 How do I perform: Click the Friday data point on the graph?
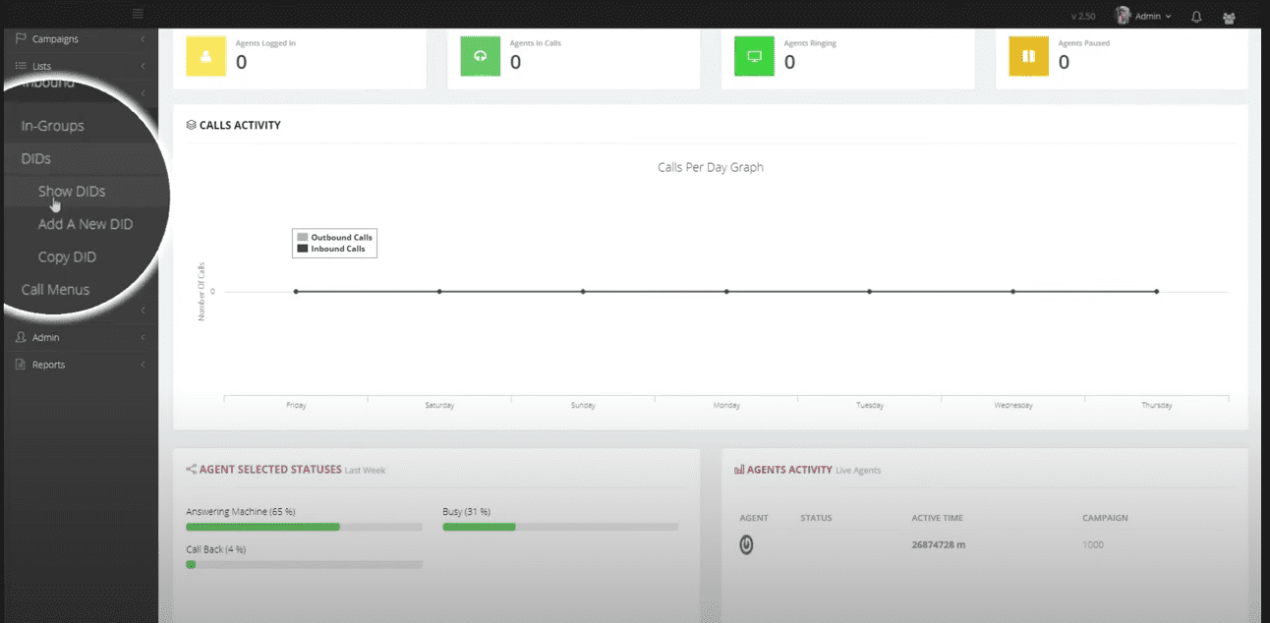click(x=296, y=292)
